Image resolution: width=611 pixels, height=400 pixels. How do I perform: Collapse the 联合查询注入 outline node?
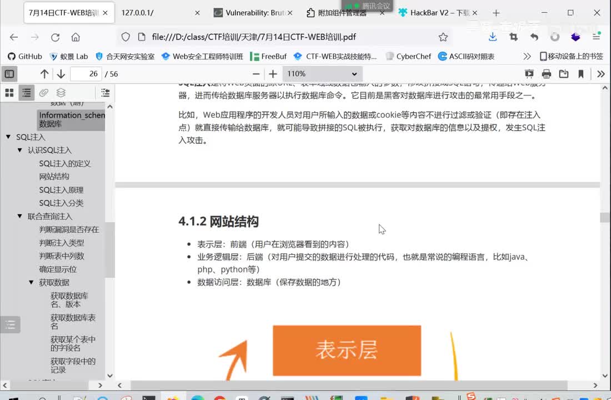pos(19,216)
